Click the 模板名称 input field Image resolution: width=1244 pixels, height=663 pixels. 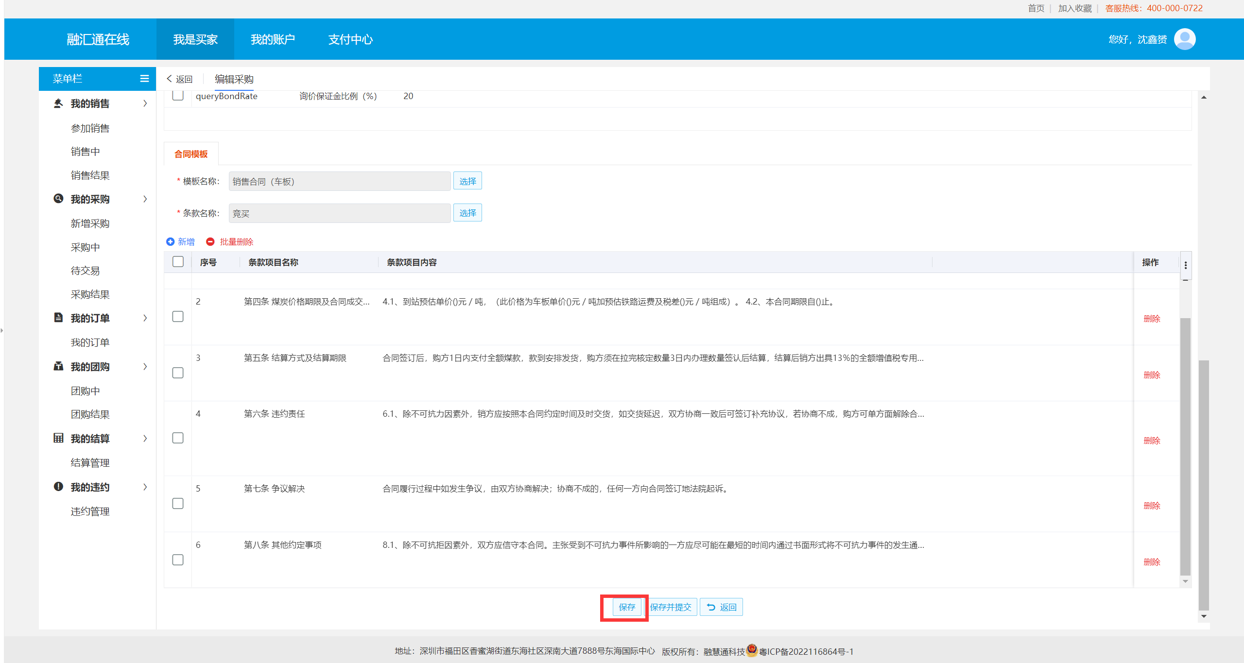pos(339,182)
